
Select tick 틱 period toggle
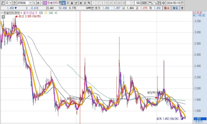pos(89,3)
